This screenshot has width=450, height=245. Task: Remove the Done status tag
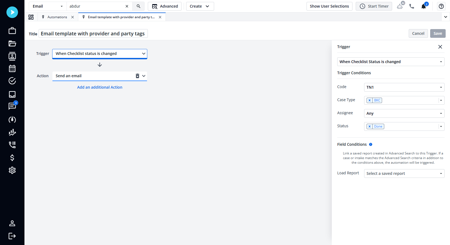(369, 126)
